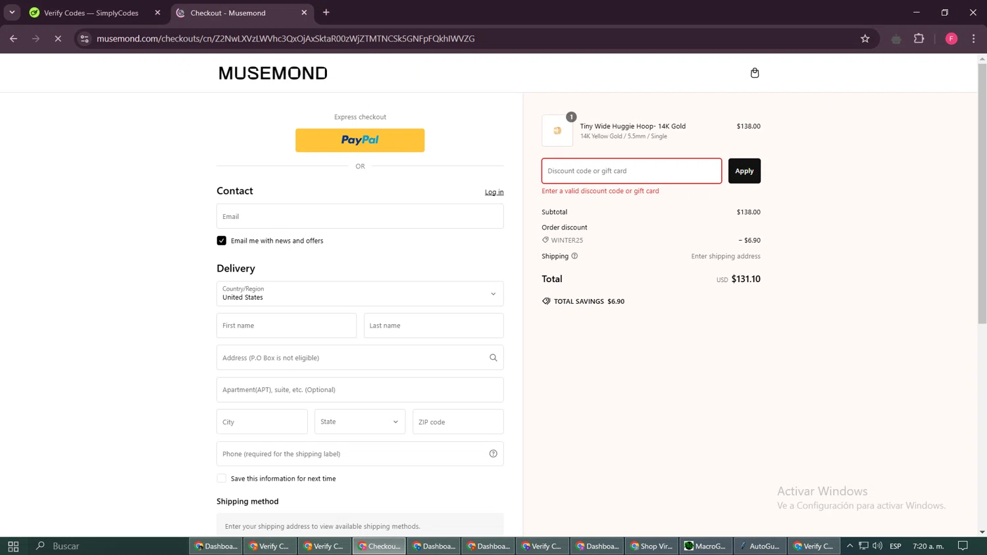Click the Log in link
Viewport: 987px width, 555px height.
[x=494, y=192]
